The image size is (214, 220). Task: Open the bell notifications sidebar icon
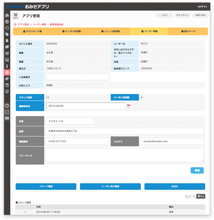pyautogui.click(x=7, y=41)
